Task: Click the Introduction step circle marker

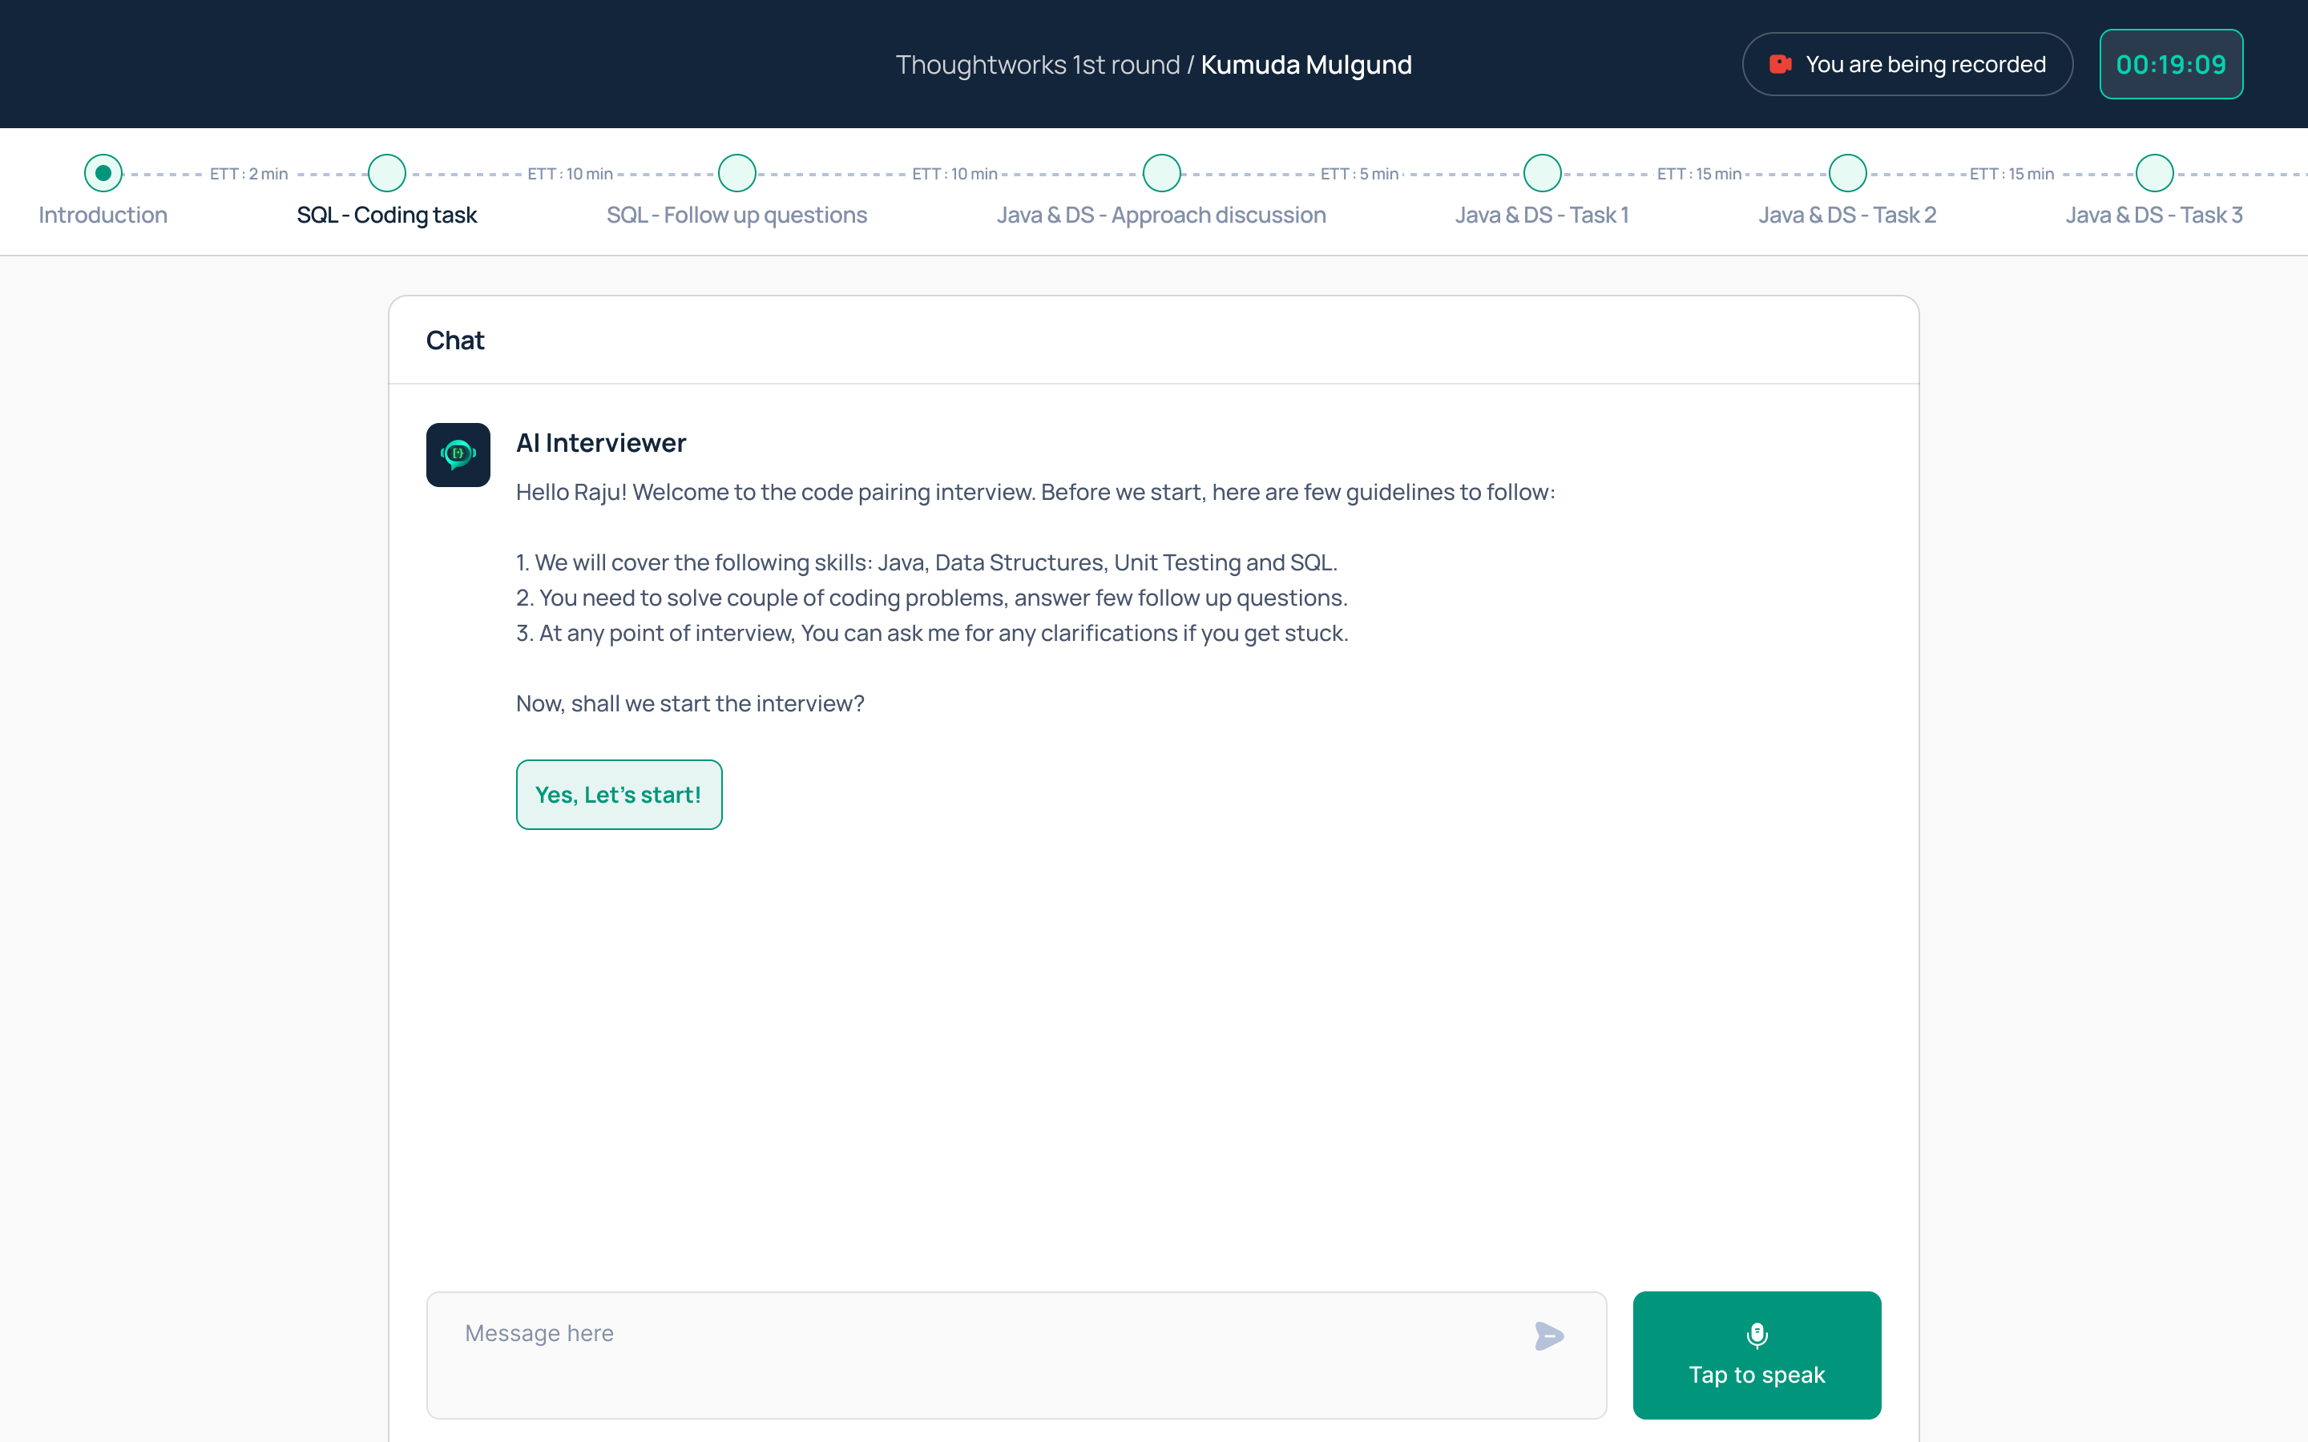Action: pyautogui.click(x=103, y=172)
